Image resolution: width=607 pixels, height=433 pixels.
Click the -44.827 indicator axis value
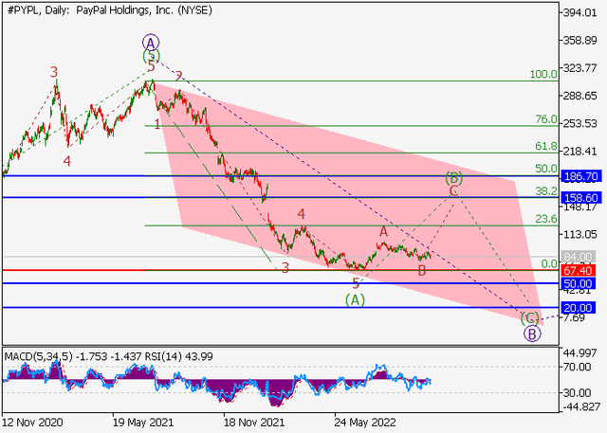pos(580,406)
